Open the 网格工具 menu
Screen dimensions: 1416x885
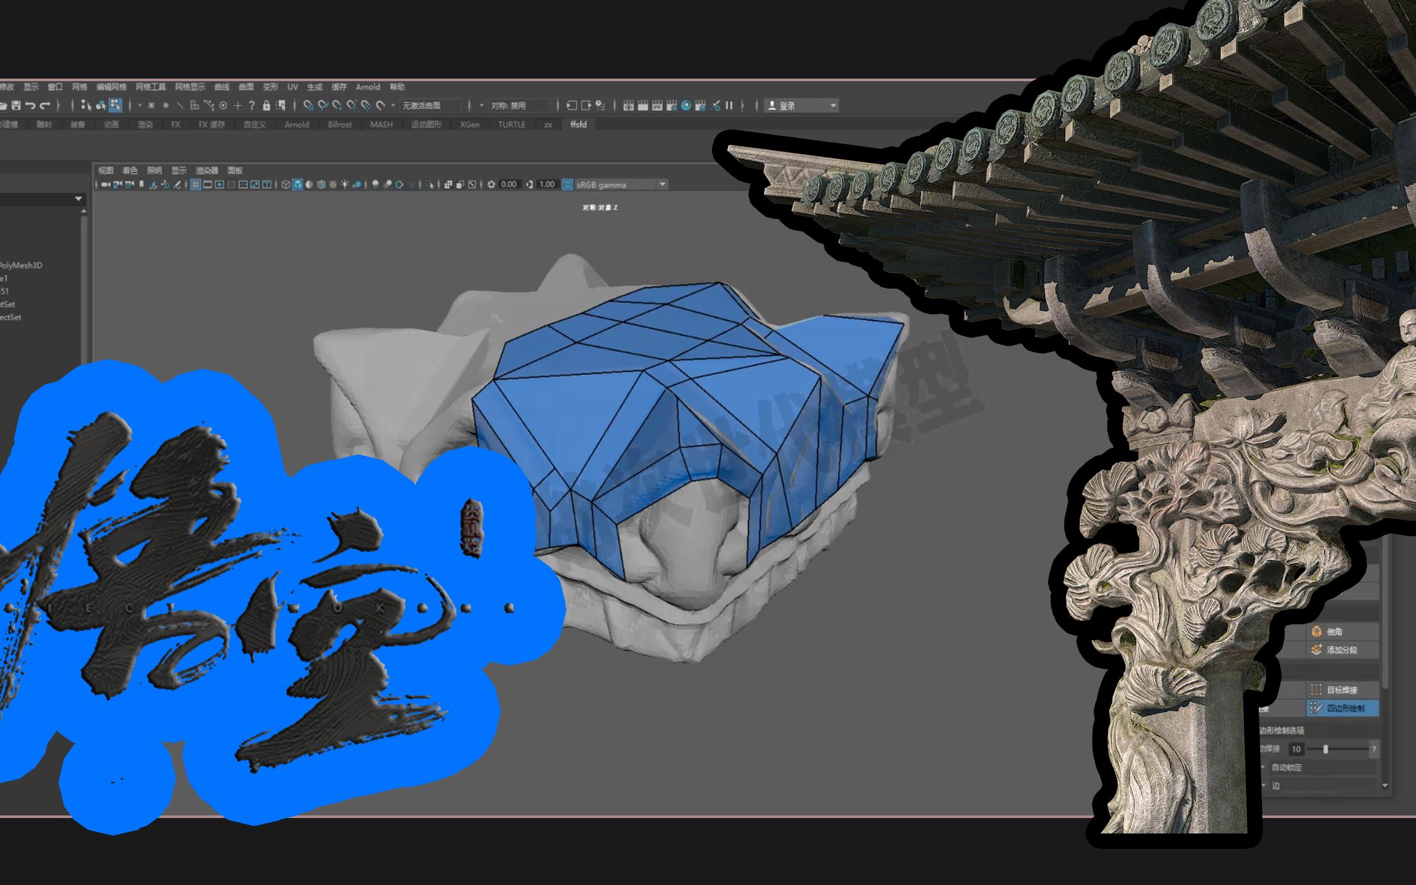[150, 87]
